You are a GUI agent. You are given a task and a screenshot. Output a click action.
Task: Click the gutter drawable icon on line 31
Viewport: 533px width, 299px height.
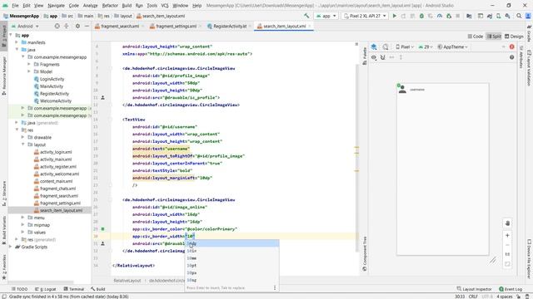point(103,243)
